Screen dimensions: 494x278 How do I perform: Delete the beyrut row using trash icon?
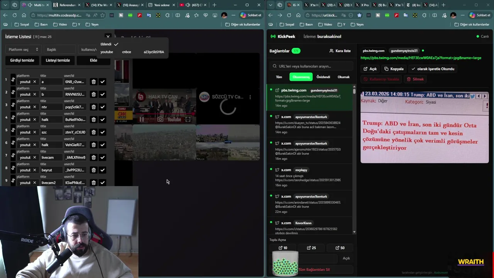click(93, 170)
